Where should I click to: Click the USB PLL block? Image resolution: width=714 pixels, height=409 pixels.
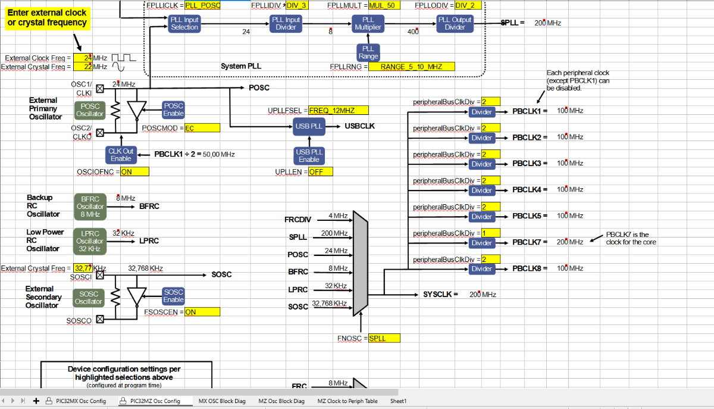309,126
